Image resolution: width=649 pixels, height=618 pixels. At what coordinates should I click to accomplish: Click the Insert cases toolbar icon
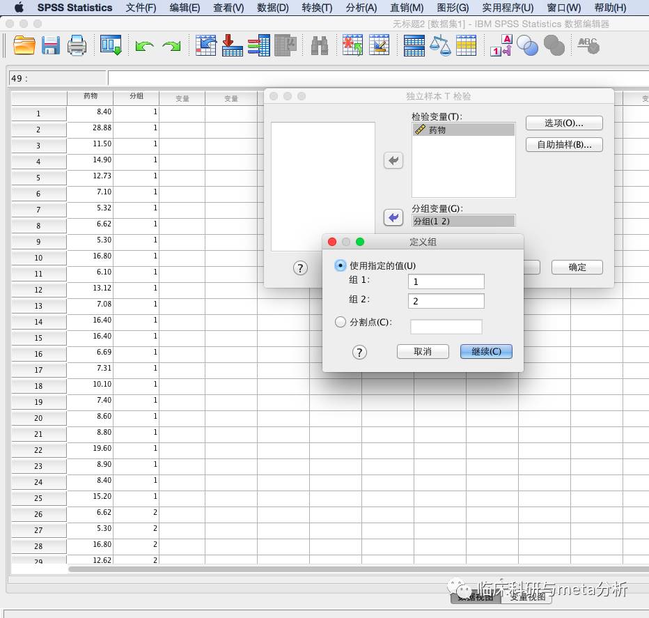pos(352,45)
